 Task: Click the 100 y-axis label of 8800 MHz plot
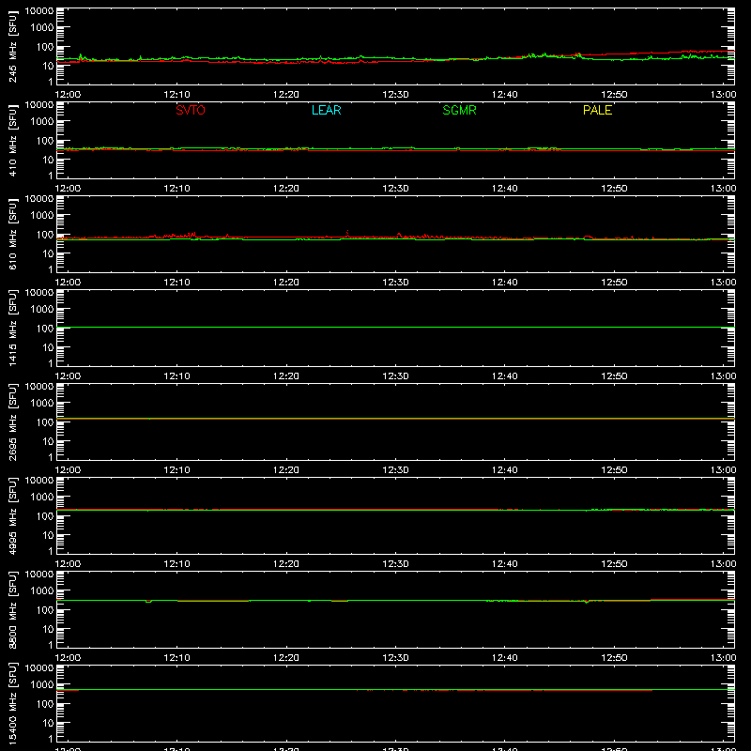click(45, 610)
